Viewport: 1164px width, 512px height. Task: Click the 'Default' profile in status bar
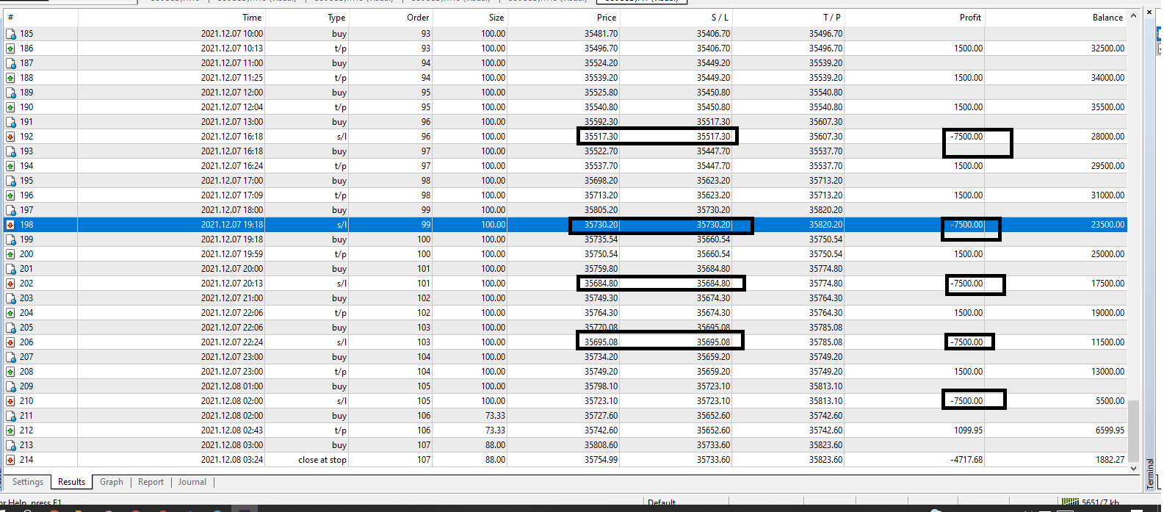[x=662, y=503]
